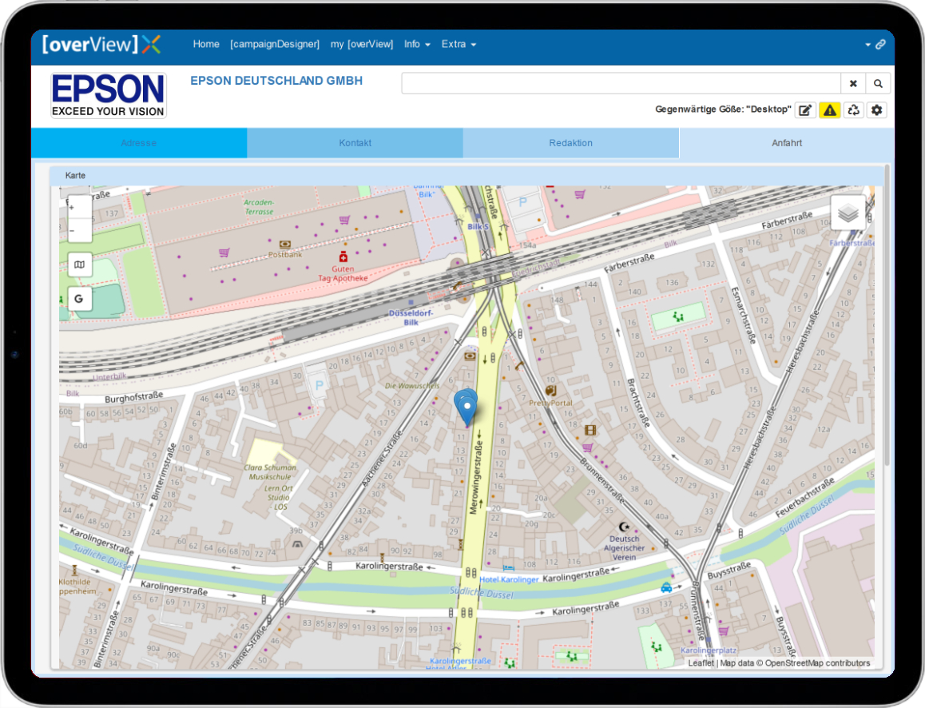925x708 pixels.
Task: Click the link chain icon in the top bar
Action: 880,44
